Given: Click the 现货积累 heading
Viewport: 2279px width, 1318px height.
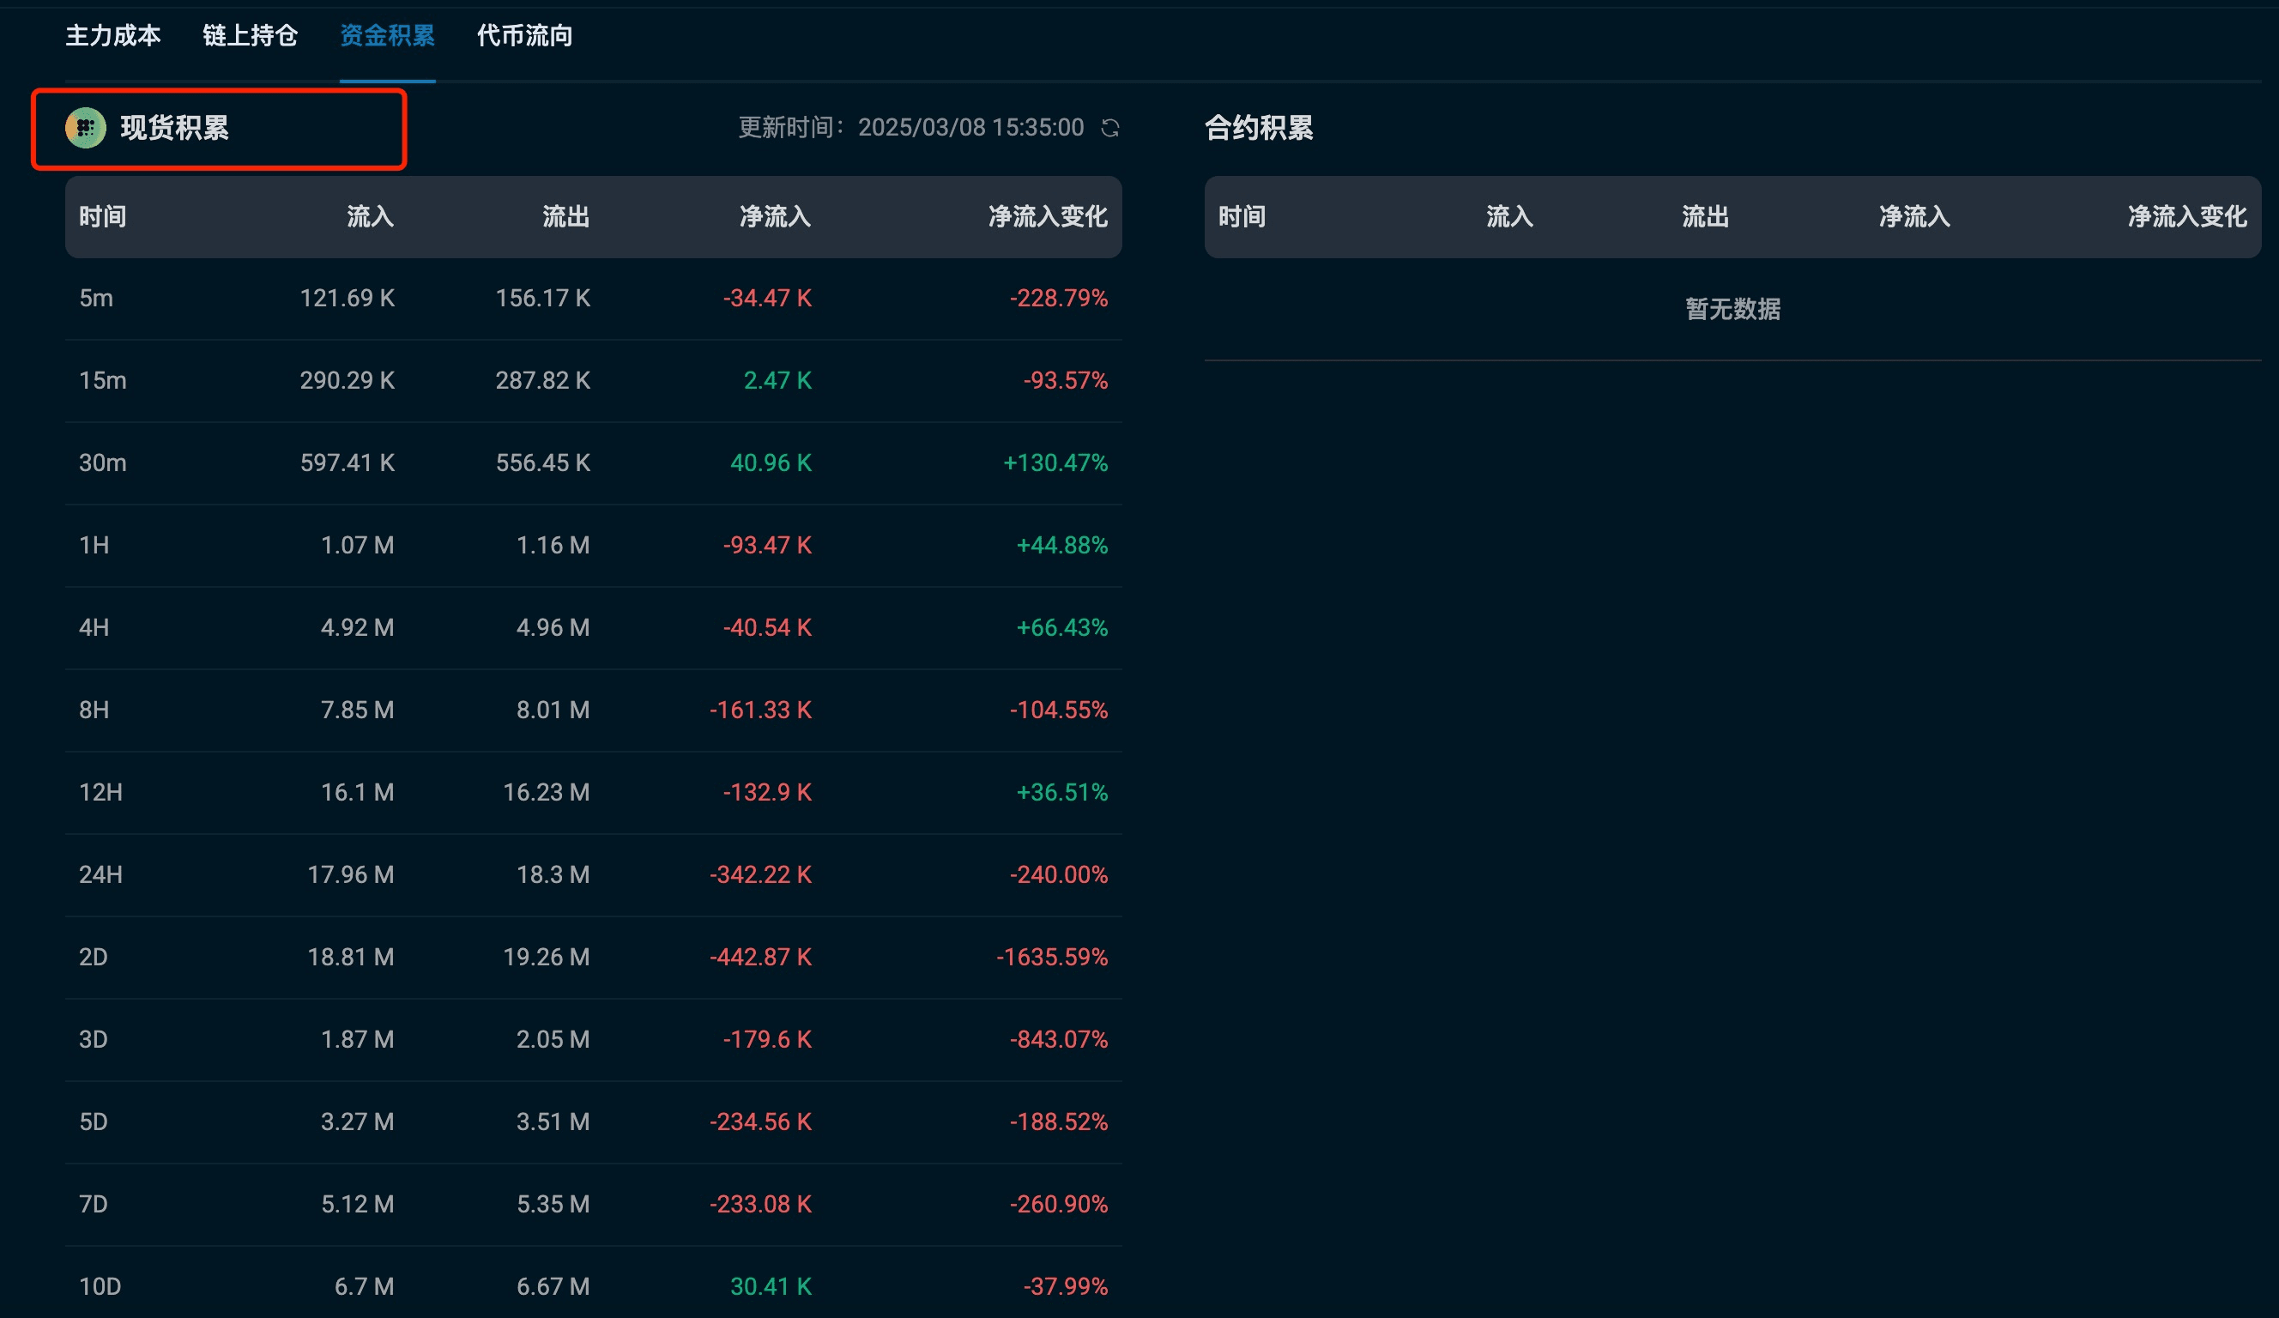Looking at the screenshot, I should (174, 128).
